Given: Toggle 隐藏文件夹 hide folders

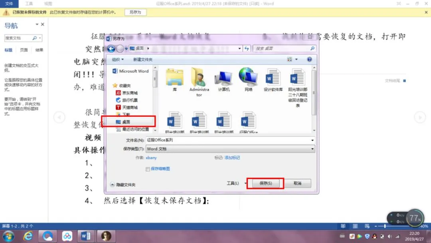Looking at the screenshot, I should click(123, 185).
